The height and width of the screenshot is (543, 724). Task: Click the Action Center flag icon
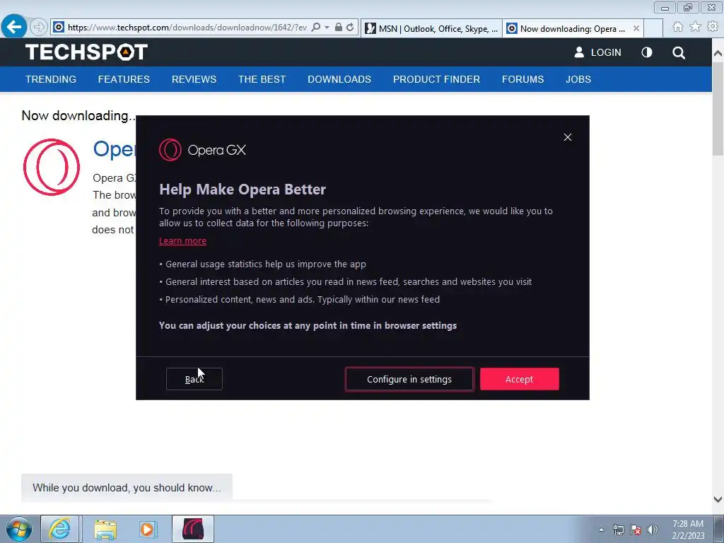636,530
